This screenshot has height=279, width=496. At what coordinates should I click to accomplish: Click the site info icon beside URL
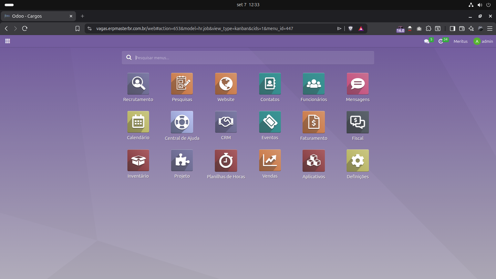(90, 29)
